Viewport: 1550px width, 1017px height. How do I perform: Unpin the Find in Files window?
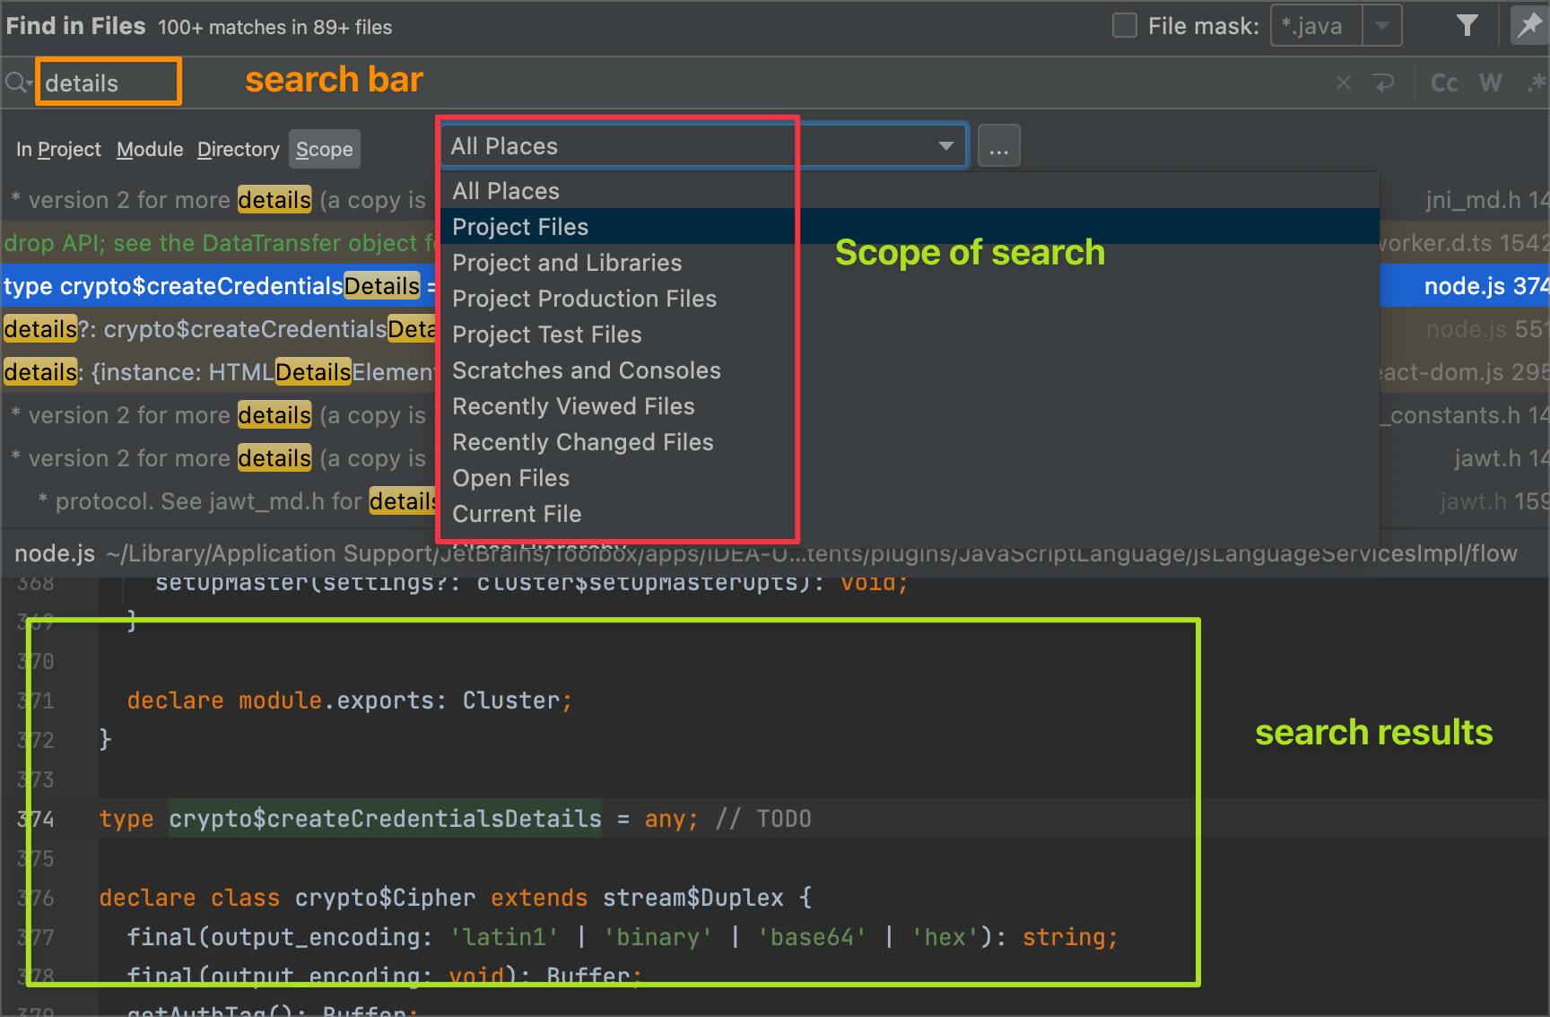pos(1529,25)
